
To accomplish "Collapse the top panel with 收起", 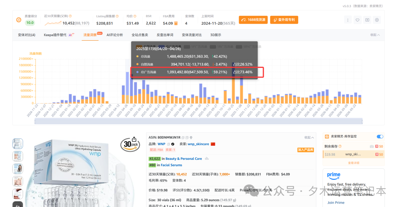I will pyautogui.click(x=375, y=35).
